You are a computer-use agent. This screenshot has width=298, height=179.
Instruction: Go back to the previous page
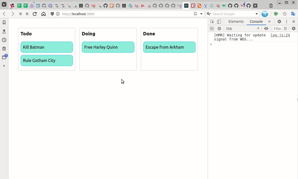pos(4,14)
